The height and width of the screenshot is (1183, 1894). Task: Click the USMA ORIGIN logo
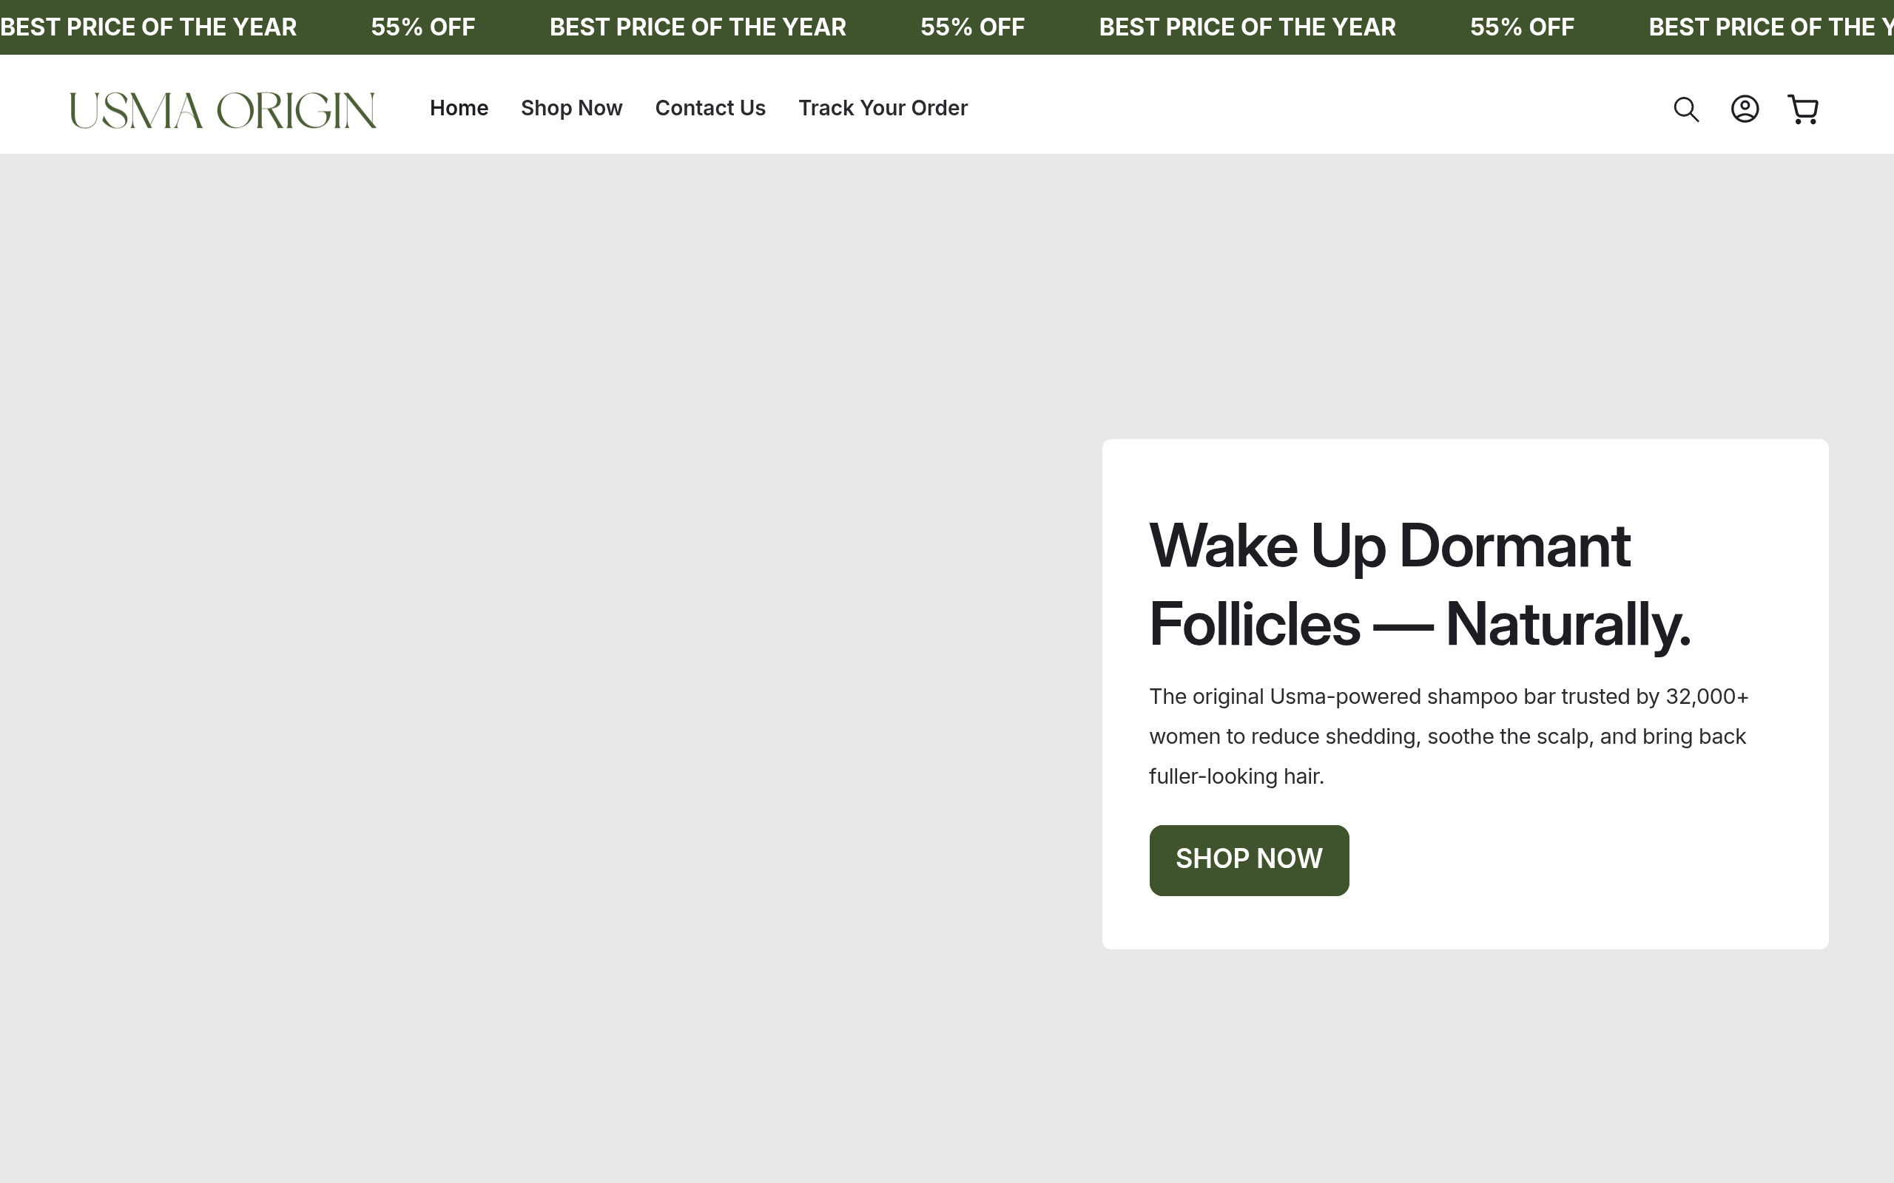point(222,109)
